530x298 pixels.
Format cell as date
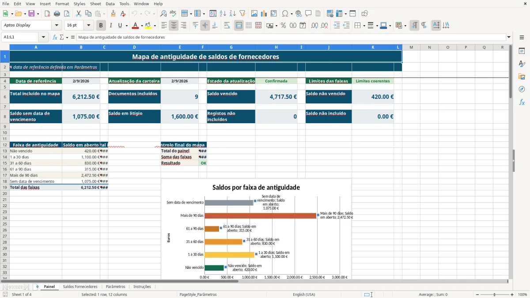303,26
